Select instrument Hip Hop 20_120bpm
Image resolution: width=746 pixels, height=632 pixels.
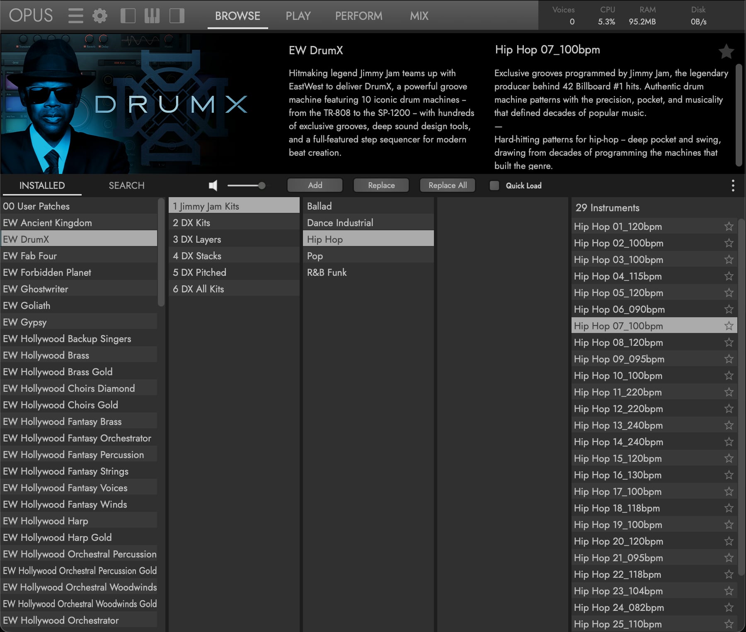click(x=654, y=541)
